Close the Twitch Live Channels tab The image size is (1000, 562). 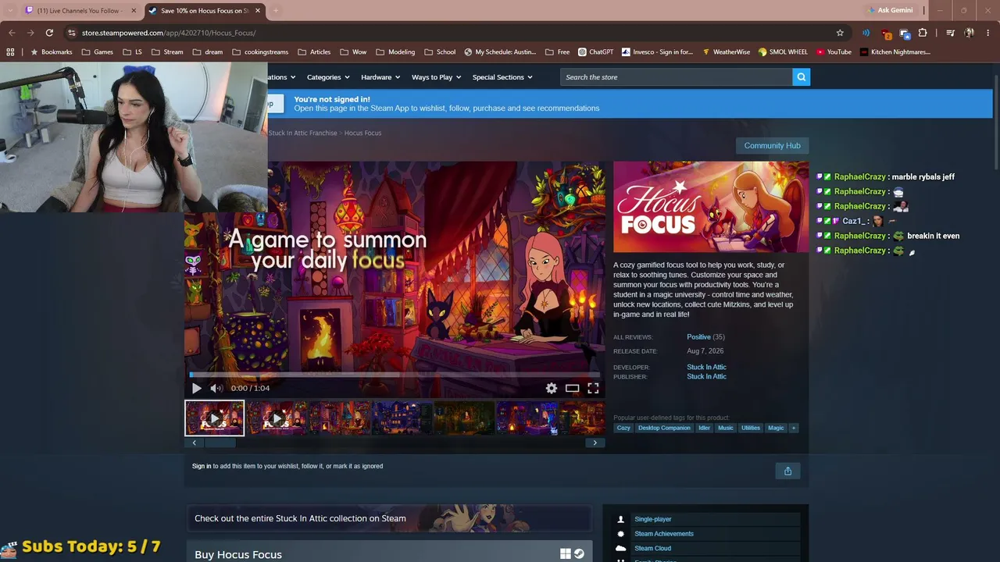tap(134, 11)
